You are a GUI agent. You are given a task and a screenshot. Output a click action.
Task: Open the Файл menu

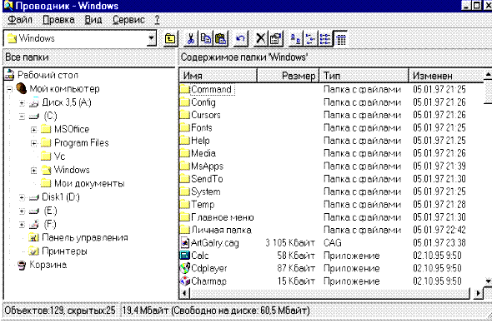pos(20,20)
